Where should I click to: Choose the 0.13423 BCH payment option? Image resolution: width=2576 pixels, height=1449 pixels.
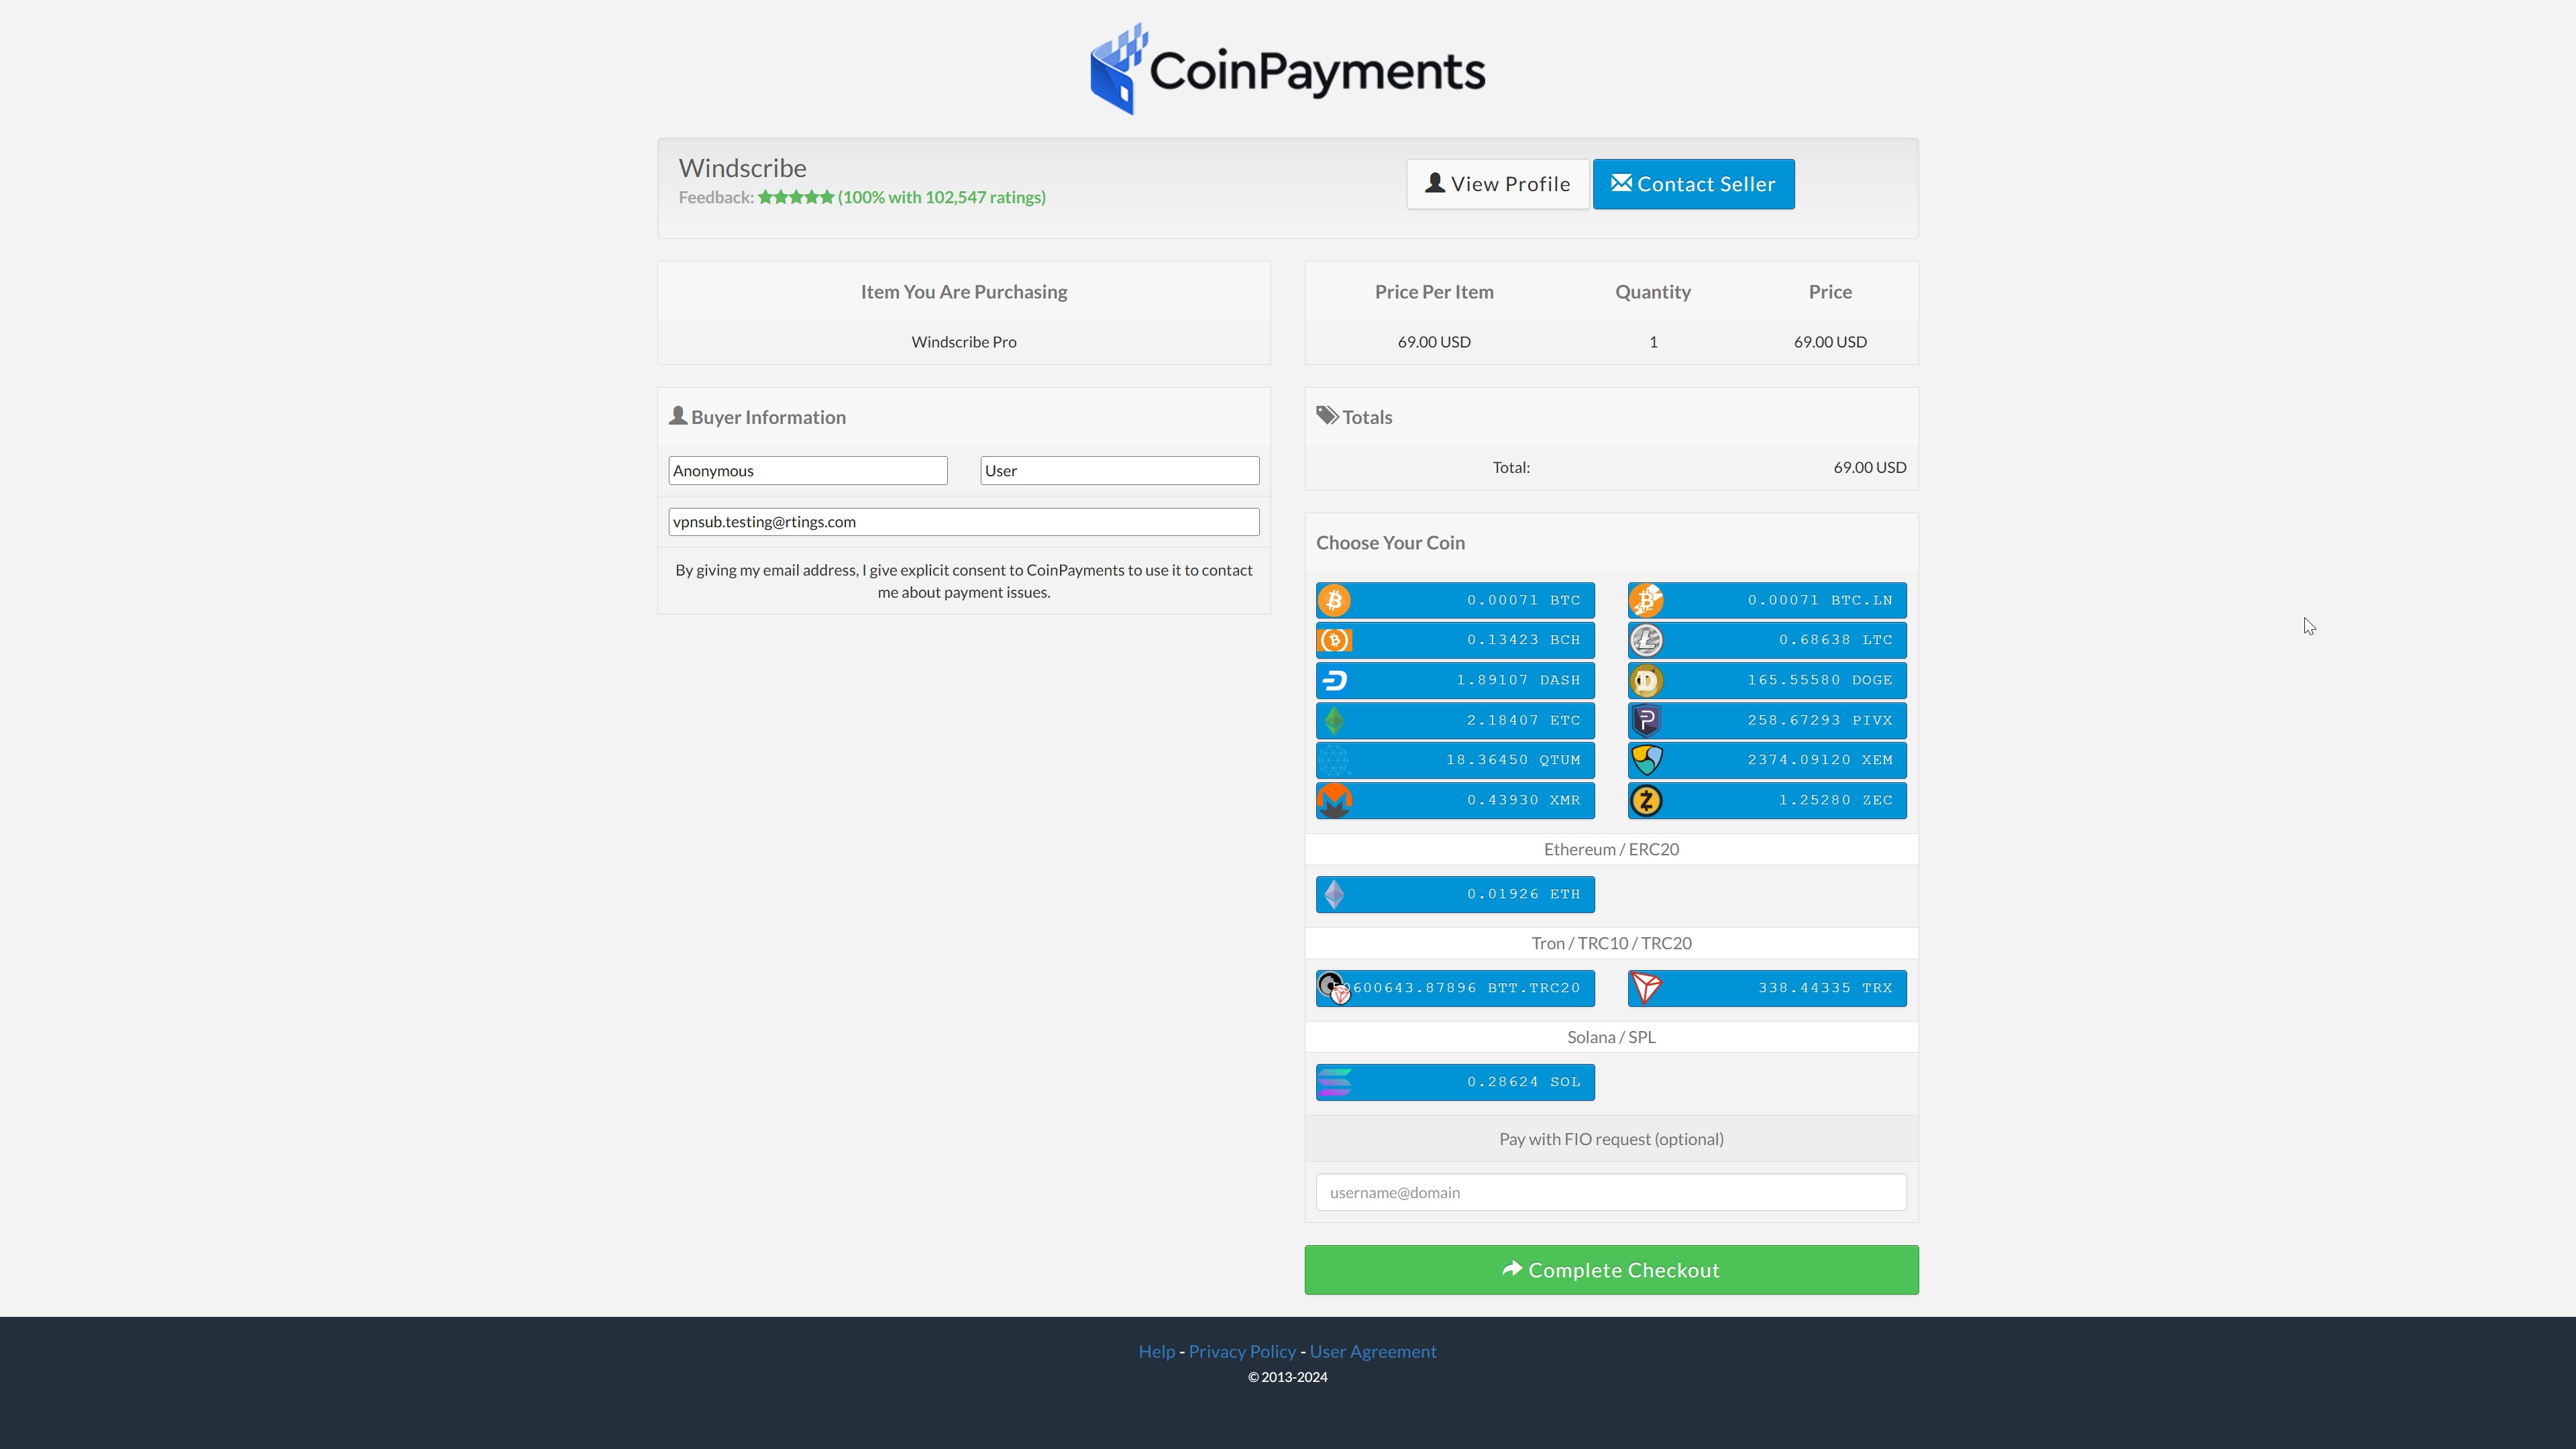1455,640
